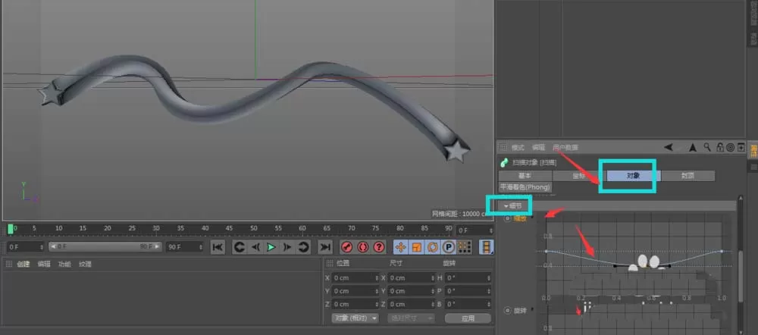
Task: Toggle the 旋转 rotation curve radio circle
Action: click(508, 310)
